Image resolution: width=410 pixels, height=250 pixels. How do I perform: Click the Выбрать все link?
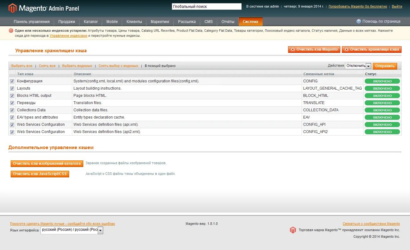pos(22,66)
